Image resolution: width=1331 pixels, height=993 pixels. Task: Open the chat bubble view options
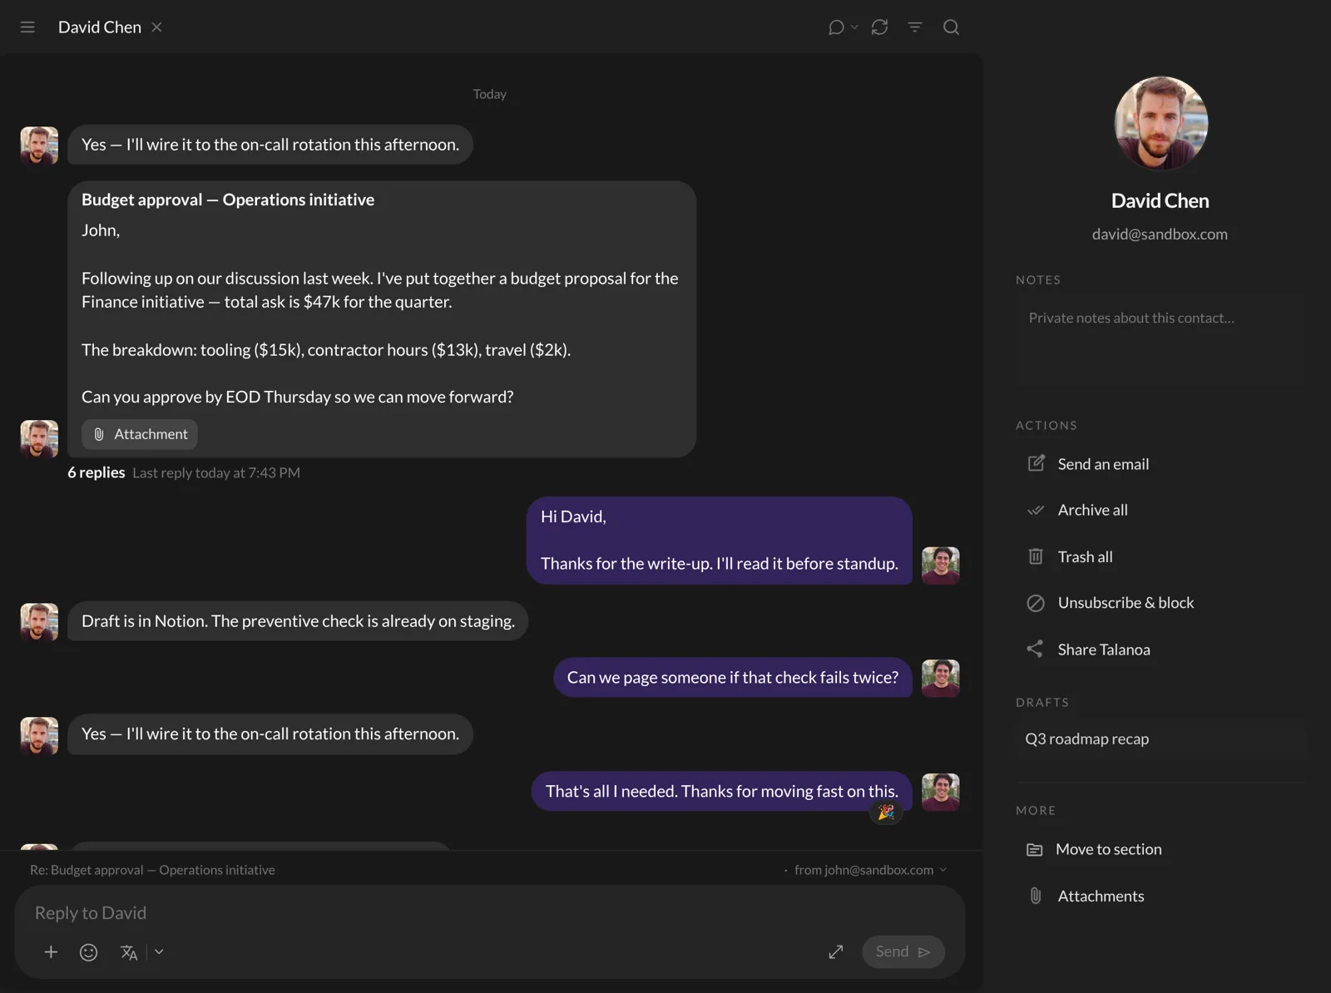(x=842, y=27)
